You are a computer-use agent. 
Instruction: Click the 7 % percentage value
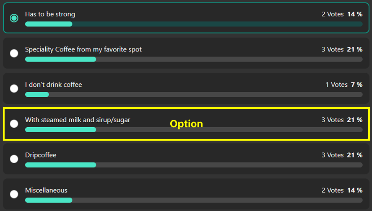[356, 85]
